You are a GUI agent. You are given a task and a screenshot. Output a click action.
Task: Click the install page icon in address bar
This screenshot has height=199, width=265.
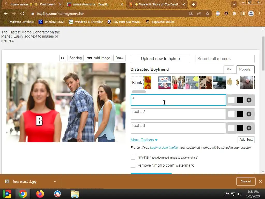tap(191, 13)
